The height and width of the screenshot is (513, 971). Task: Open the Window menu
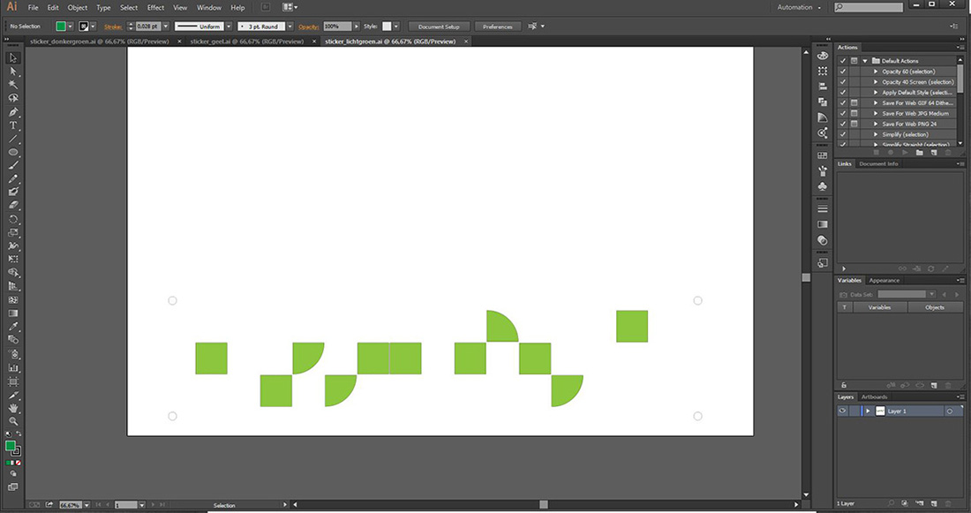click(208, 7)
